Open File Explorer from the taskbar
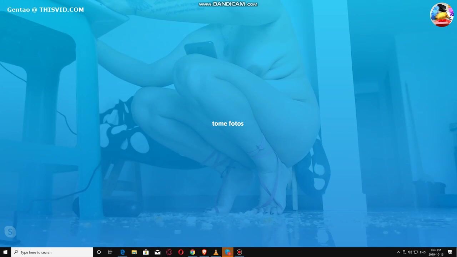Viewport: 457px width, 257px height. 134,252
